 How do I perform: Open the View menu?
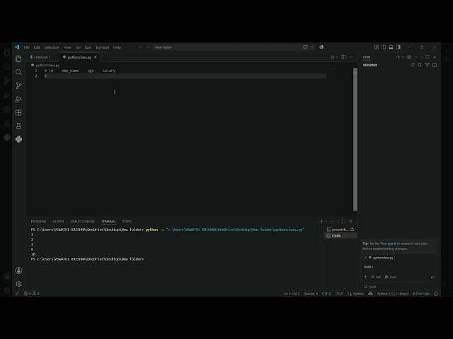pos(67,47)
